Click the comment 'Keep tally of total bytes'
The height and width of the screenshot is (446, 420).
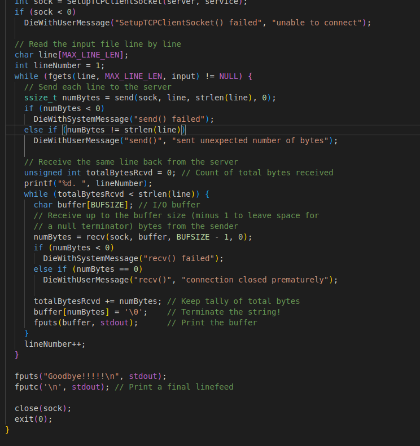233,302
